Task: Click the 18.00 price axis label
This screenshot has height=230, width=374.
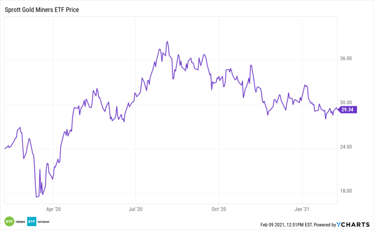Action: [346, 191]
